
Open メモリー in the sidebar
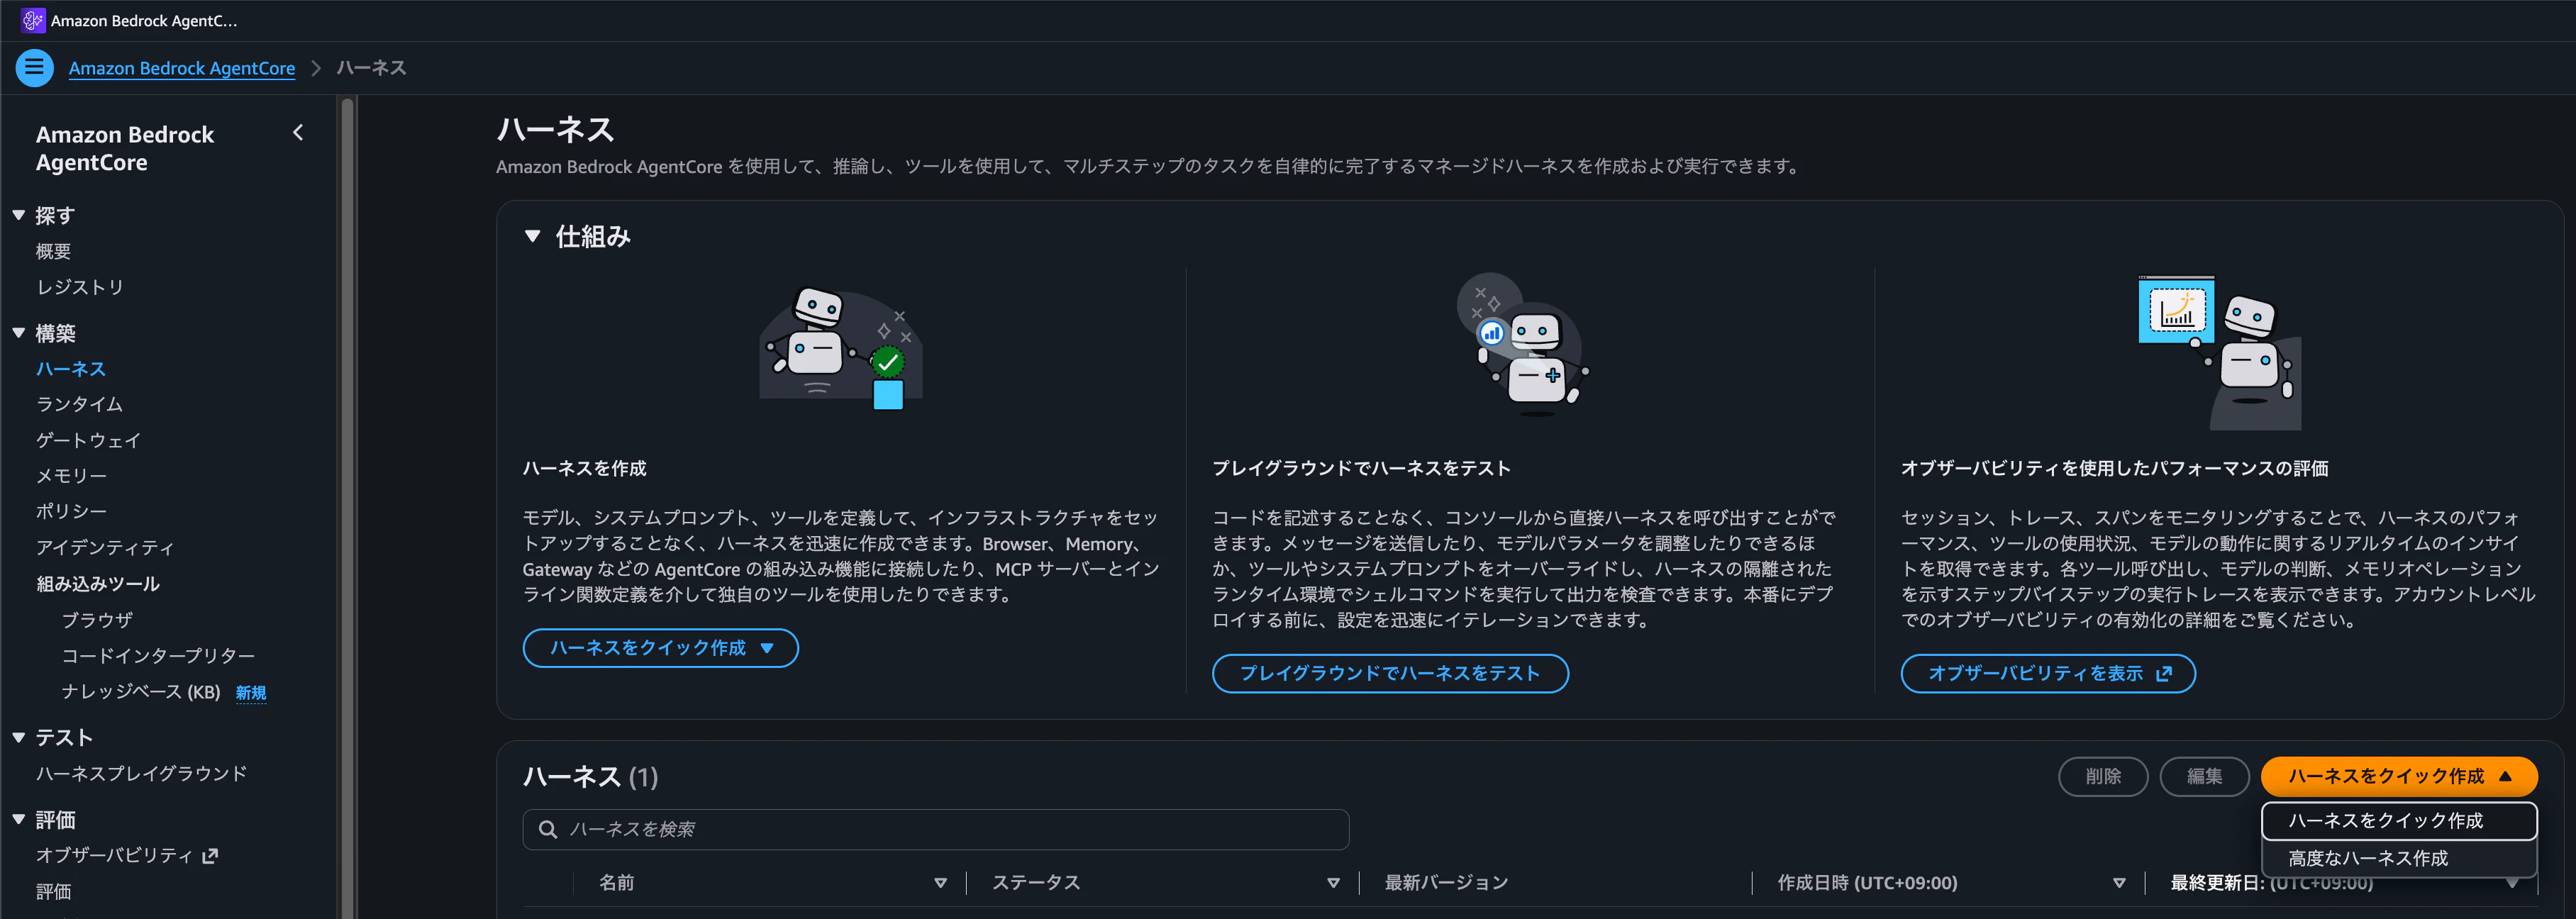pyautogui.click(x=71, y=476)
